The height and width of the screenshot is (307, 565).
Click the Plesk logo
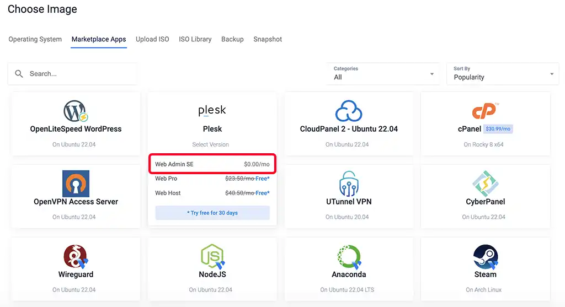tap(212, 110)
